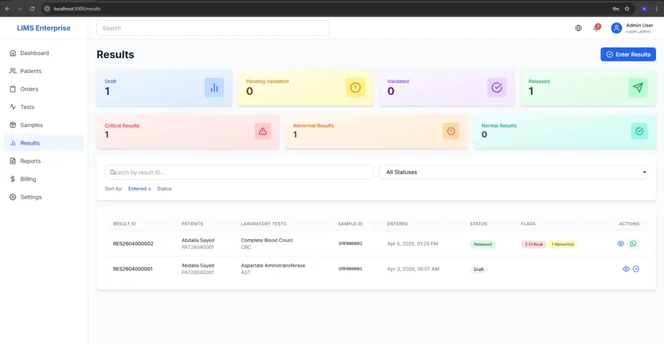Toggle sort by Entered direction
Image resolution: width=664 pixels, height=344 pixels.
point(139,189)
